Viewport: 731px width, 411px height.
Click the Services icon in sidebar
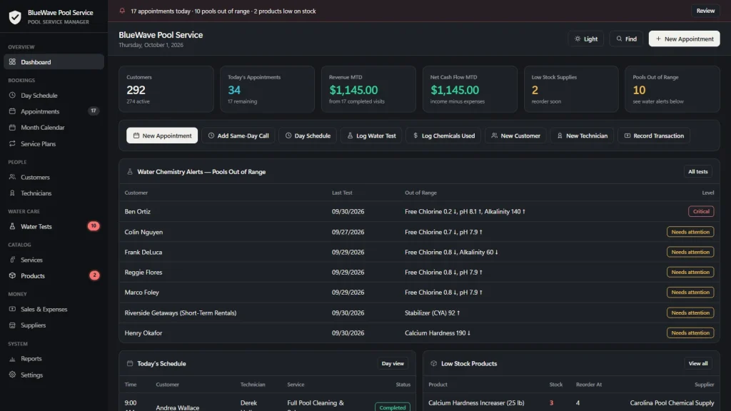pos(13,260)
